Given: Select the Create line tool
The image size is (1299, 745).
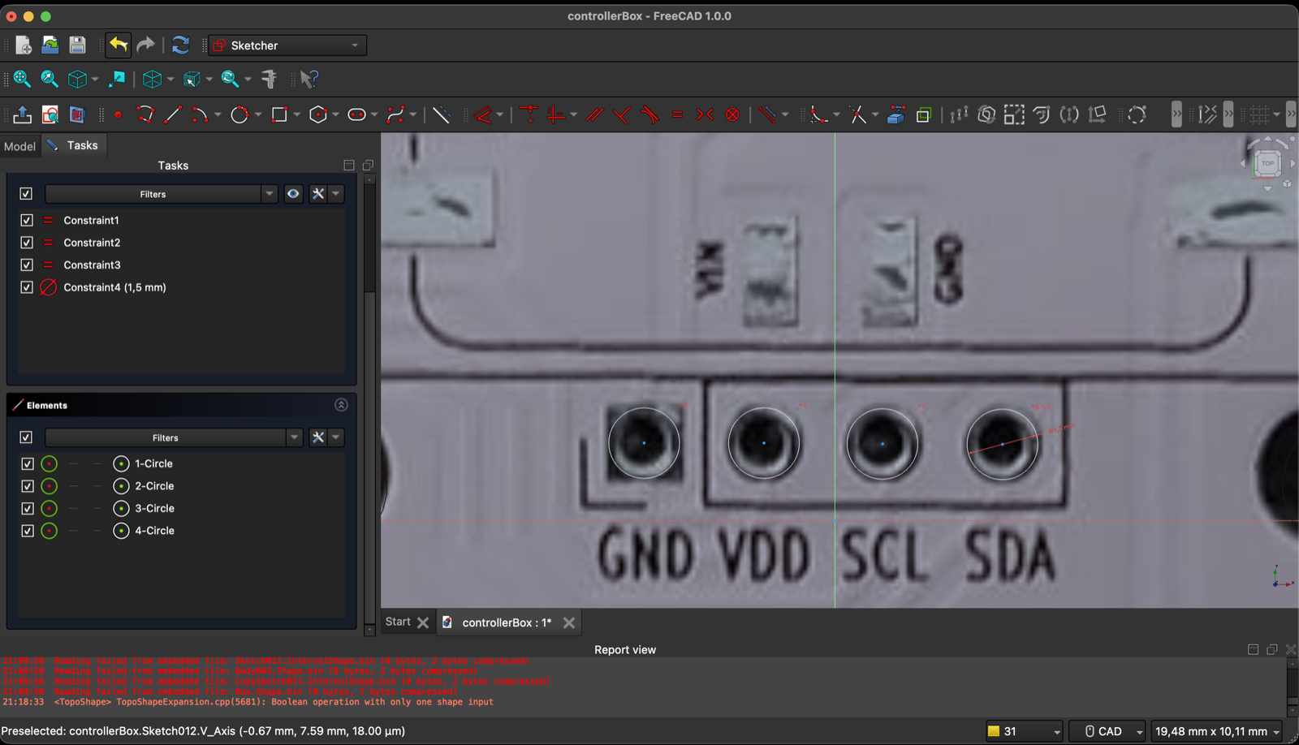Looking at the screenshot, I should (x=172, y=114).
